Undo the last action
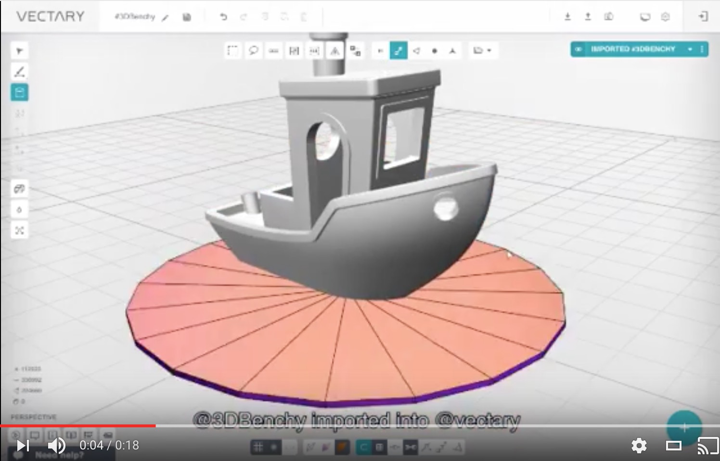 pyautogui.click(x=223, y=17)
